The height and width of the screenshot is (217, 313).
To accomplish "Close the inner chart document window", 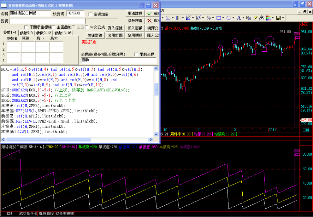I will (310, 12).
